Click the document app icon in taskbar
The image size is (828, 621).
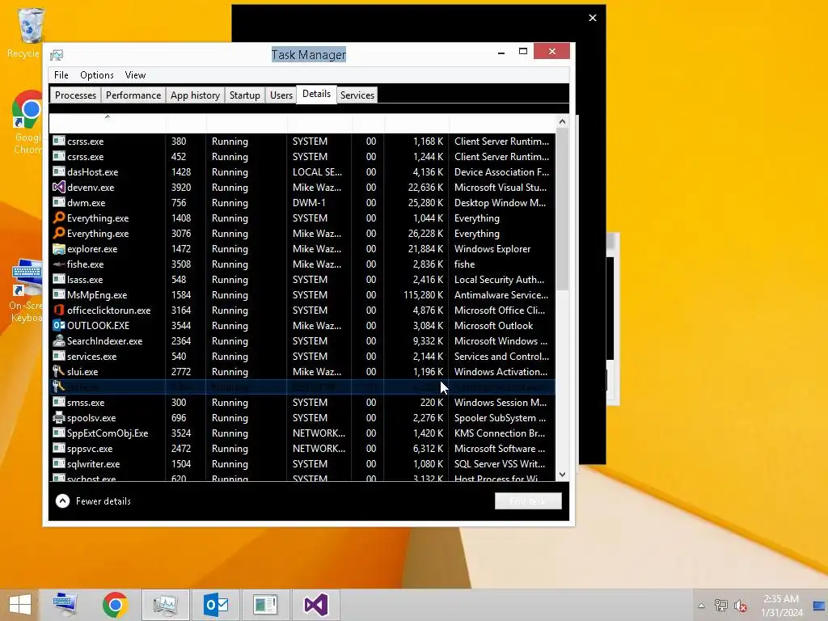coord(265,605)
